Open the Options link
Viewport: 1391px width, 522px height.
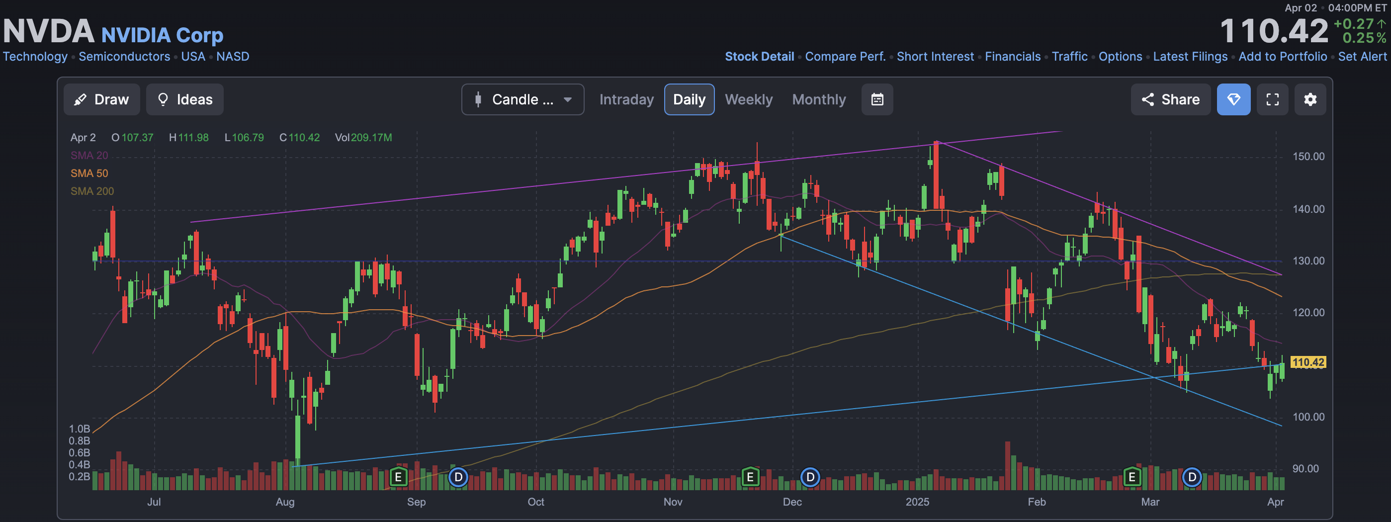[1120, 57]
